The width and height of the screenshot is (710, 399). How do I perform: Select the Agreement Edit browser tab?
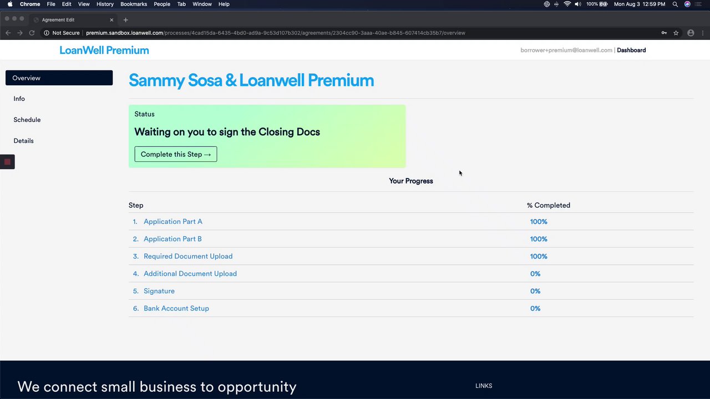click(73, 20)
